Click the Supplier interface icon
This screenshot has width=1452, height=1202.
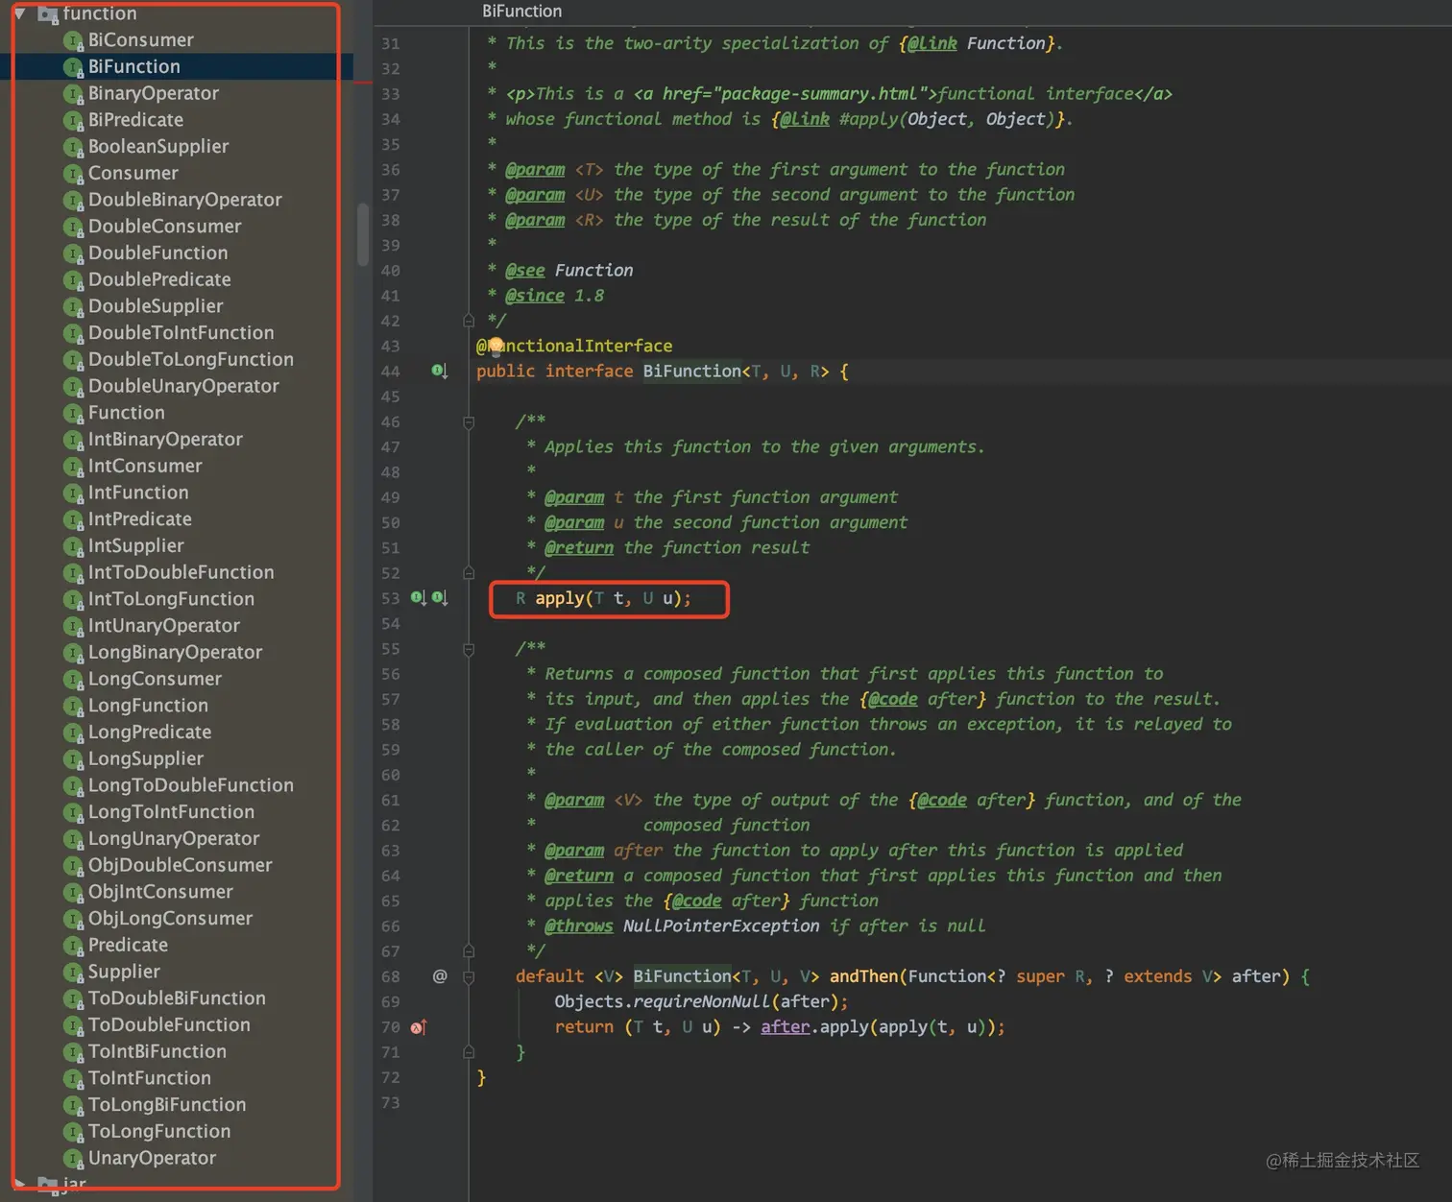(x=73, y=973)
